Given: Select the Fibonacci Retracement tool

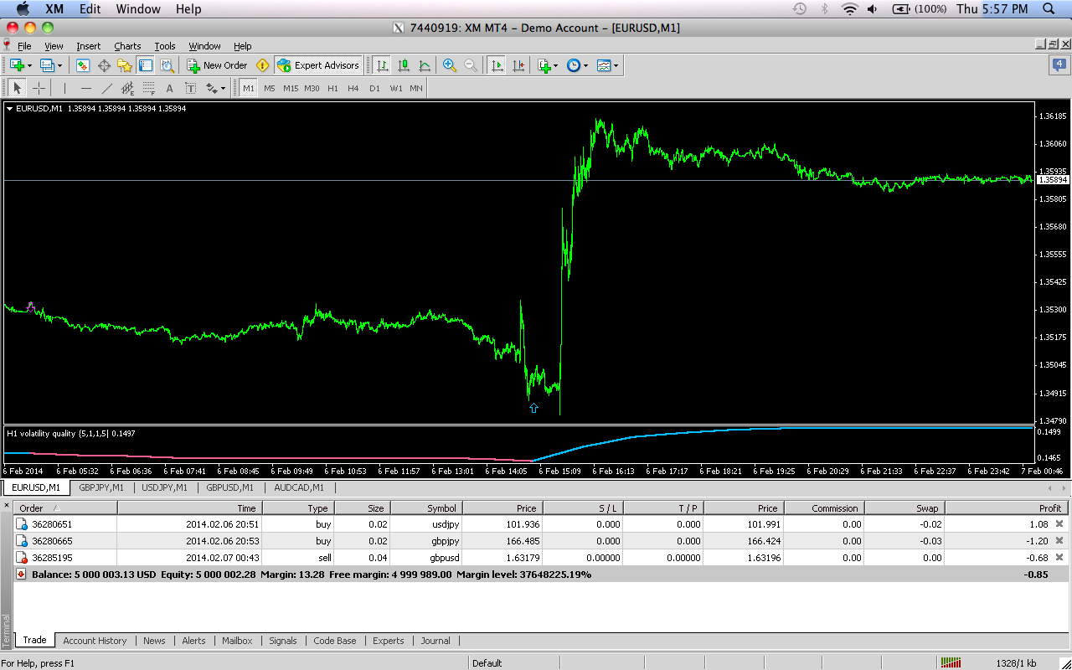Looking at the screenshot, I should 148,88.
